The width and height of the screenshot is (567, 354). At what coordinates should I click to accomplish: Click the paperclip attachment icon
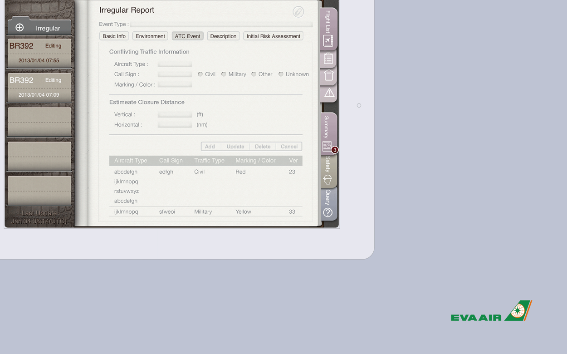coord(298,12)
